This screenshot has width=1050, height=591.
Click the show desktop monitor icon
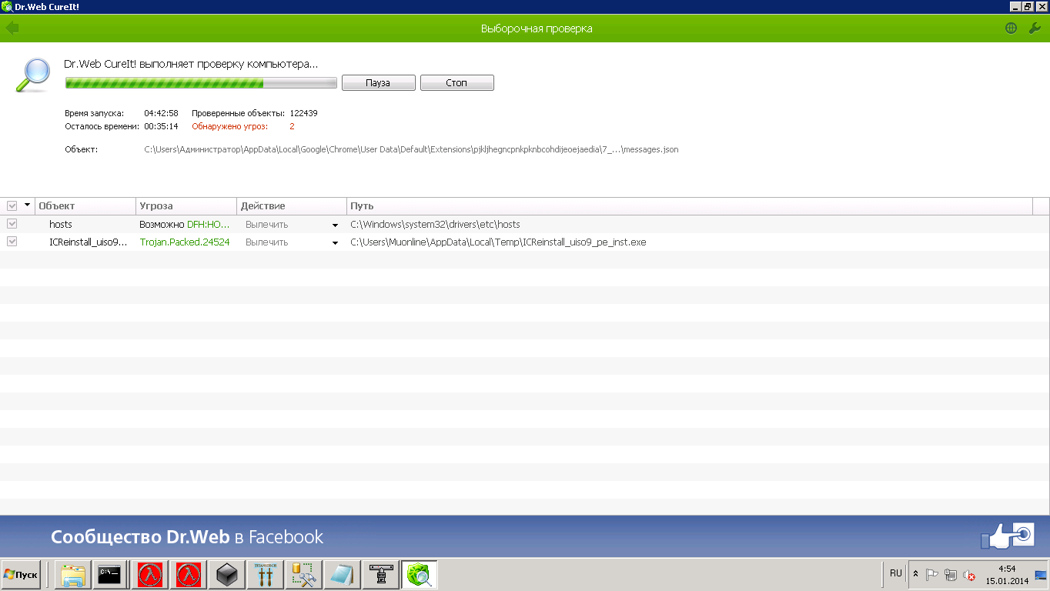(1041, 575)
